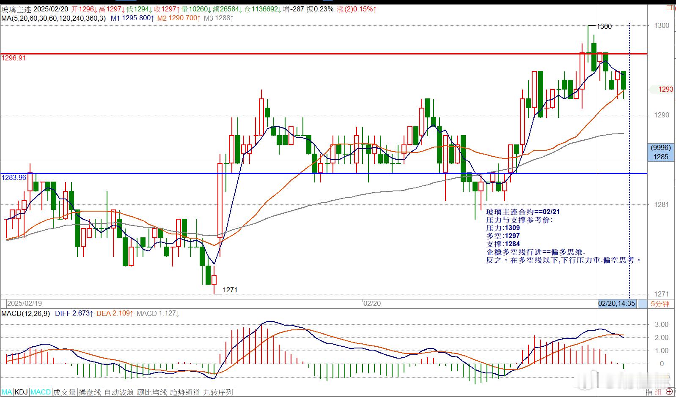Switch to the KDJ indicator tab
Viewport: 676px width, 397px height.
(x=21, y=392)
